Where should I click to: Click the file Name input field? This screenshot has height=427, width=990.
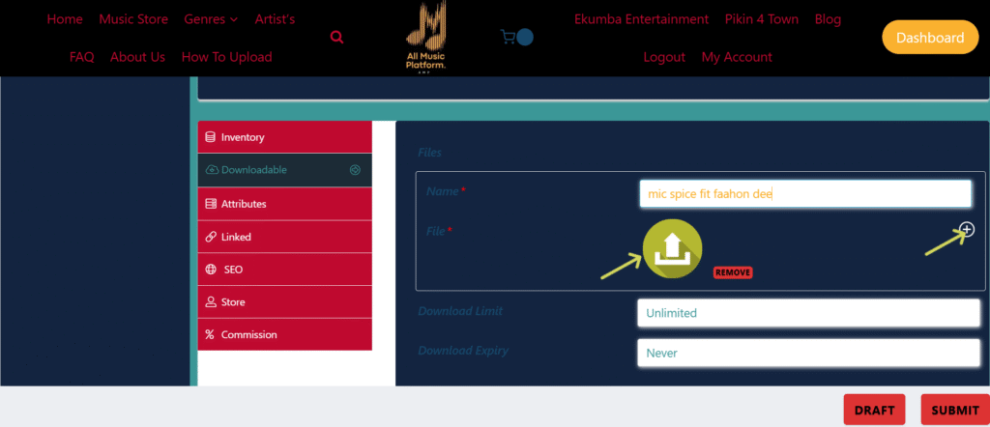click(804, 194)
